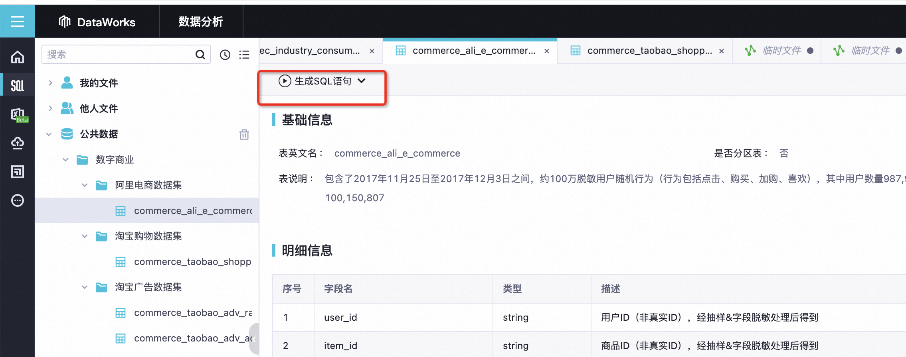906x357 pixels.
Task: Click the 明细信息 section heading
Action: tap(307, 251)
